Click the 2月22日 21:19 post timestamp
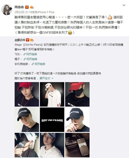The width and height of the screenshot is (129, 158). click(23, 12)
